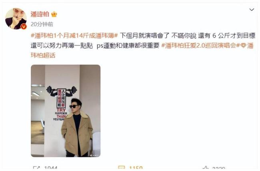Image resolution: width=260 pixels, height=171 pixels.
Task: Click the 20分钟前 timestamp
Action: tap(42, 24)
